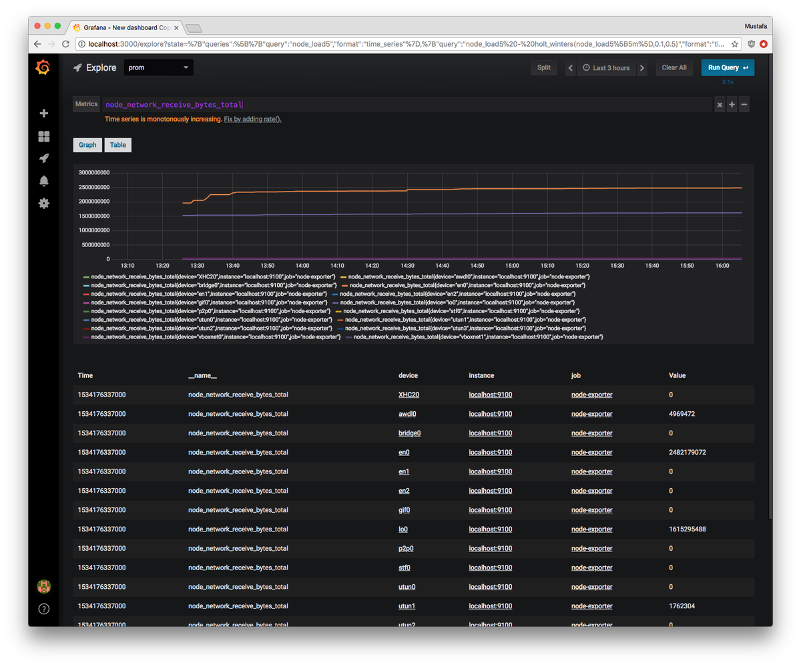Remove the query row with minus button
The image size is (801, 667).
point(744,105)
